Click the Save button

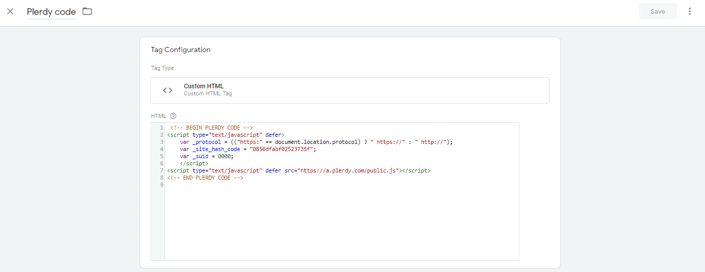658,11
